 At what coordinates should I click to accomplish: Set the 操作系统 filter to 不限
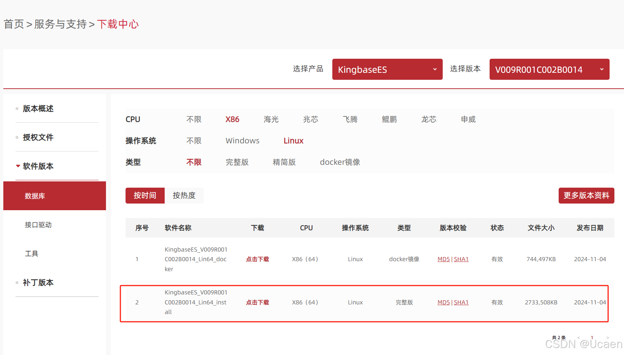click(194, 141)
